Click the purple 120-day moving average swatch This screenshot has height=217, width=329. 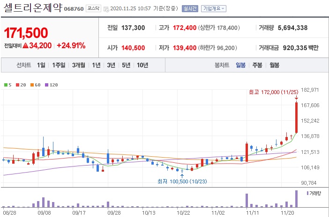coord(47,85)
